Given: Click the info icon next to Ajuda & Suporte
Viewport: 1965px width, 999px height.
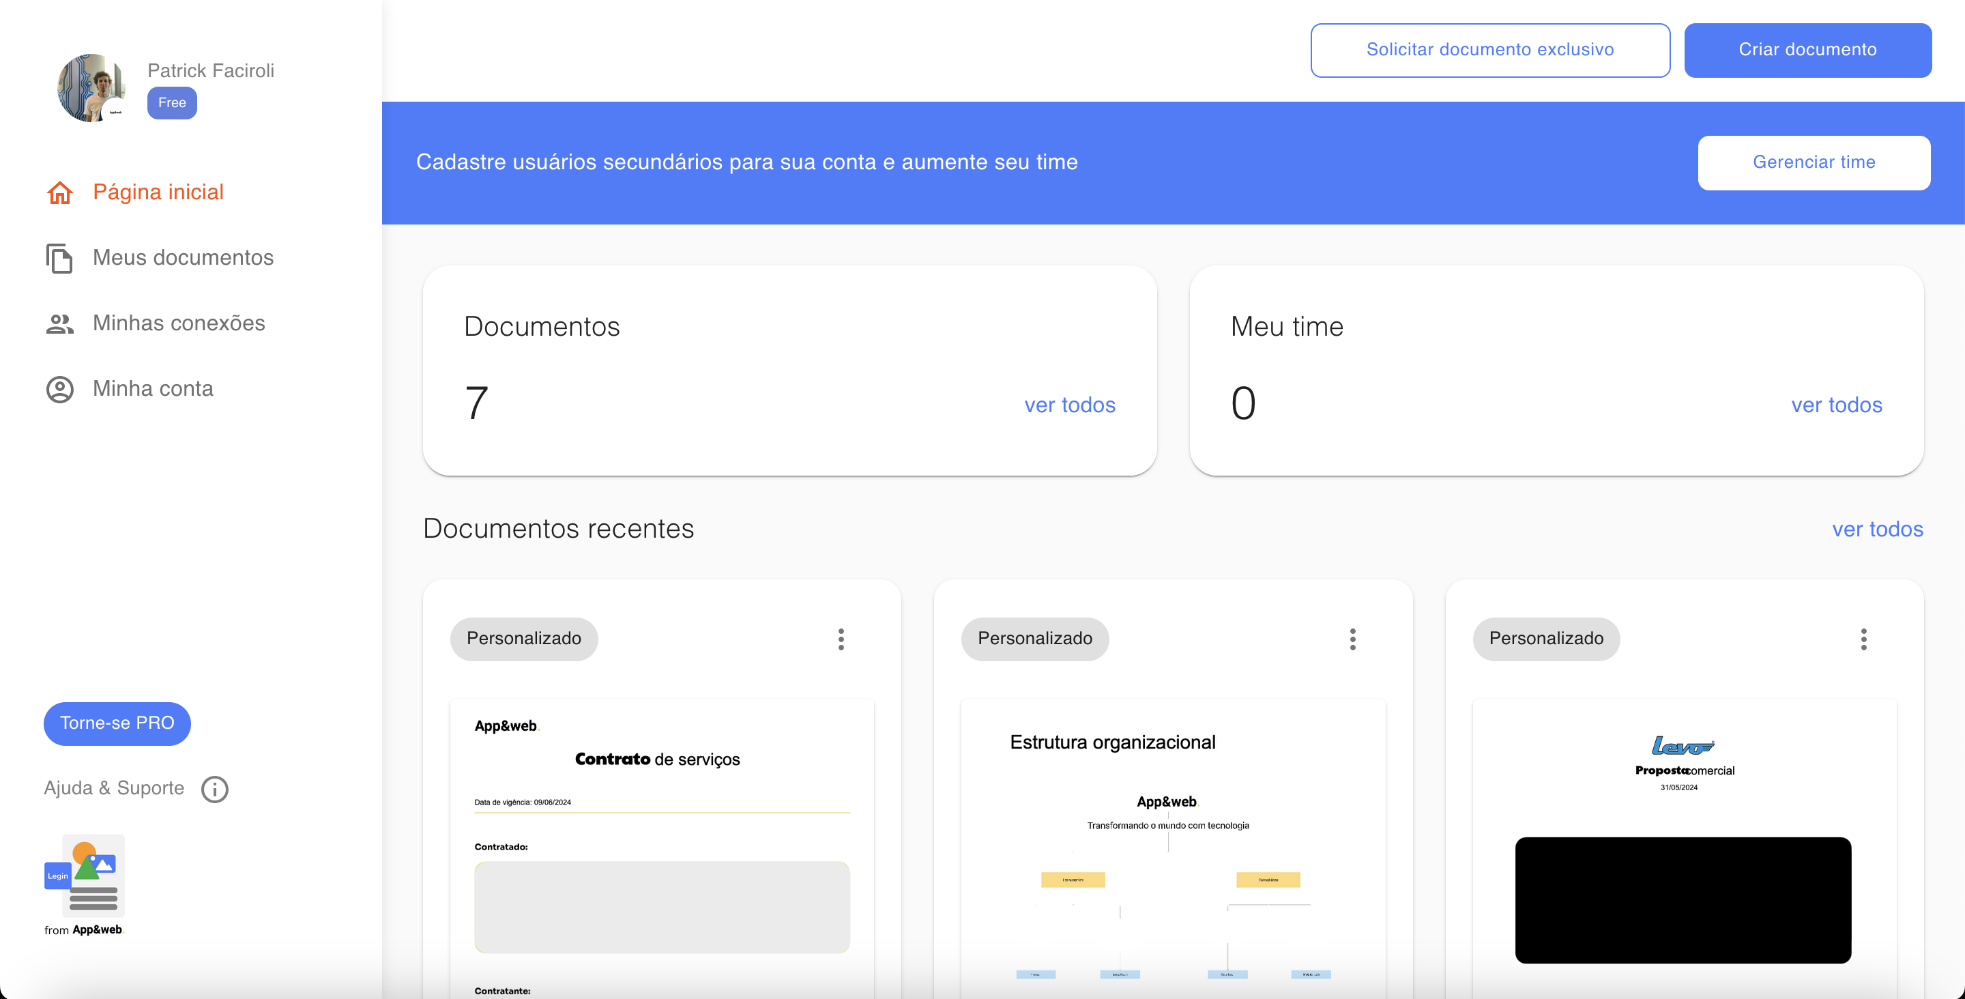Looking at the screenshot, I should point(214,788).
